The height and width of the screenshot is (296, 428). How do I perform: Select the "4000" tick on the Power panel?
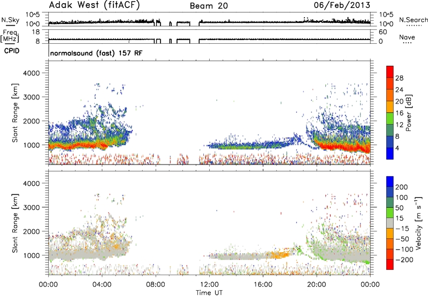[31, 73]
